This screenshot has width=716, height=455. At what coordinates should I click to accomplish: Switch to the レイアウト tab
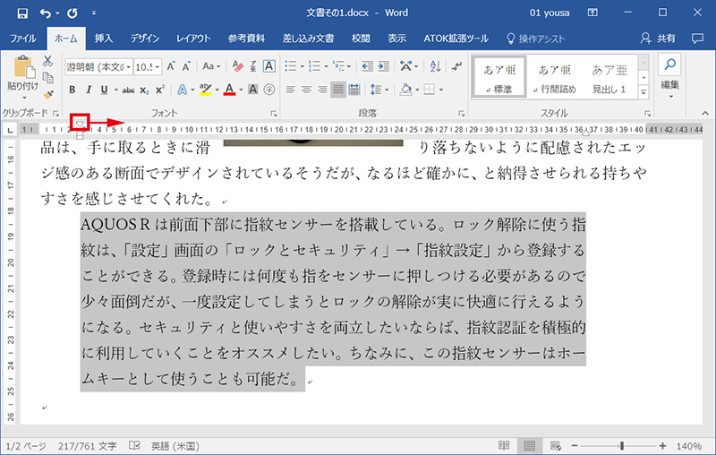pos(193,39)
